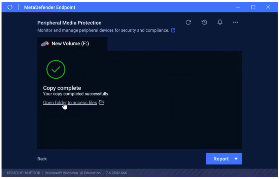Open the external documentation link icon
The image size is (279, 179).
click(173, 30)
